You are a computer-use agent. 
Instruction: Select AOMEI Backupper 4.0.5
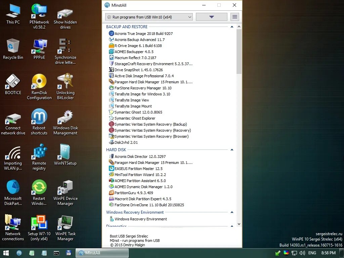pos(131,52)
